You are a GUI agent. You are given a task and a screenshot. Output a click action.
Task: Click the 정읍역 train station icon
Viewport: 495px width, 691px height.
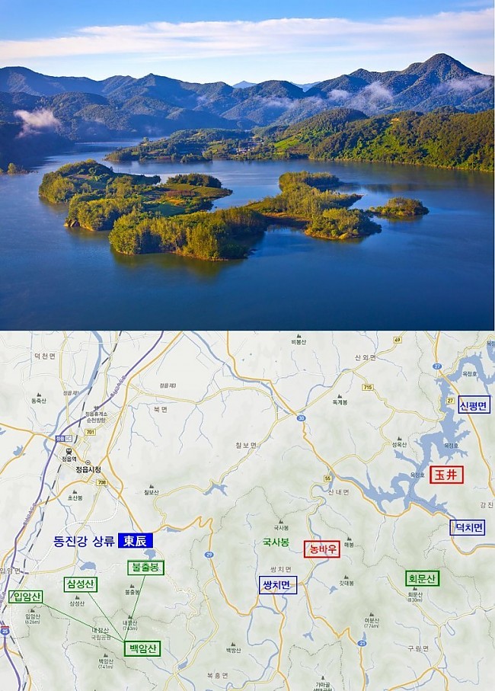pos(69,451)
